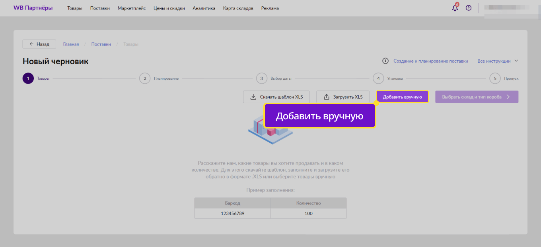The width and height of the screenshot is (541, 247).
Task: Open Главная breadcrumb link
Action: click(71, 44)
